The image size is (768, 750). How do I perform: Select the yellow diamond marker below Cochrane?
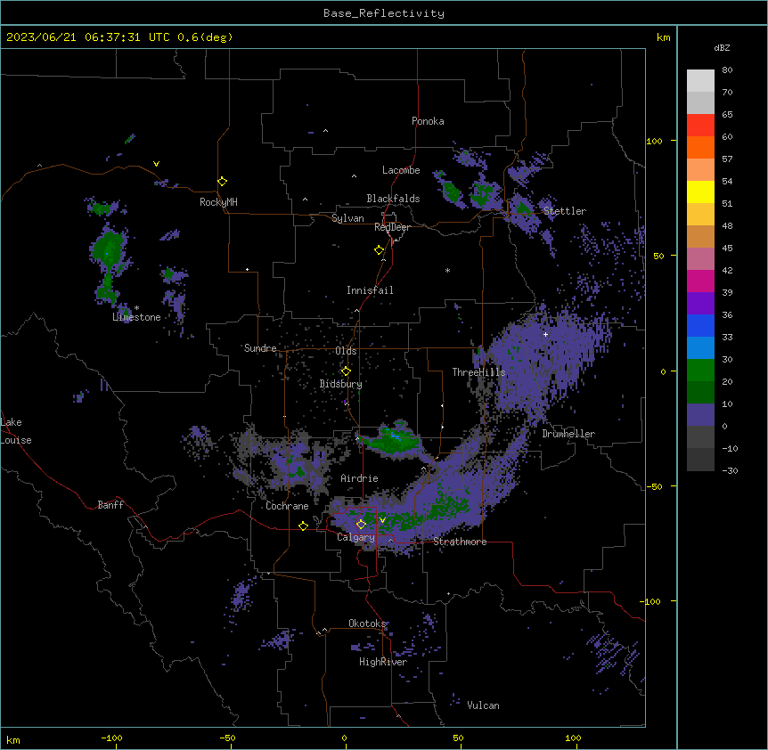click(303, 526)
